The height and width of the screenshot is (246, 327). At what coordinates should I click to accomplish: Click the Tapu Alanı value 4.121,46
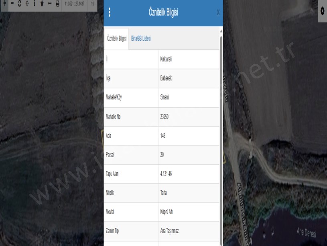(x=166, y=174)
